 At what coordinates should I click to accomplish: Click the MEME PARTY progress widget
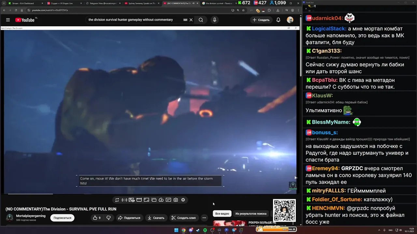pos(276,229)
